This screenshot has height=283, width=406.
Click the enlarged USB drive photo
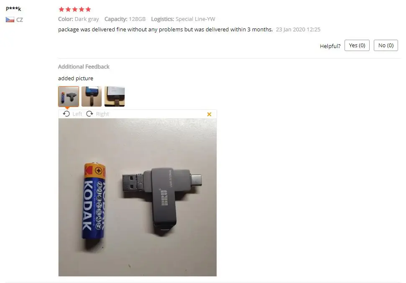[x=138, y=197]
